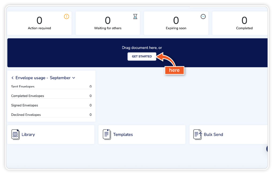Open the help widget at right edge
Viewport: 274px width, 175px height.
coord(267,149)
